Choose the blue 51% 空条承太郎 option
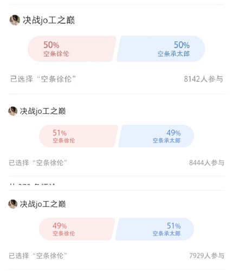 [x=154, y=229]
